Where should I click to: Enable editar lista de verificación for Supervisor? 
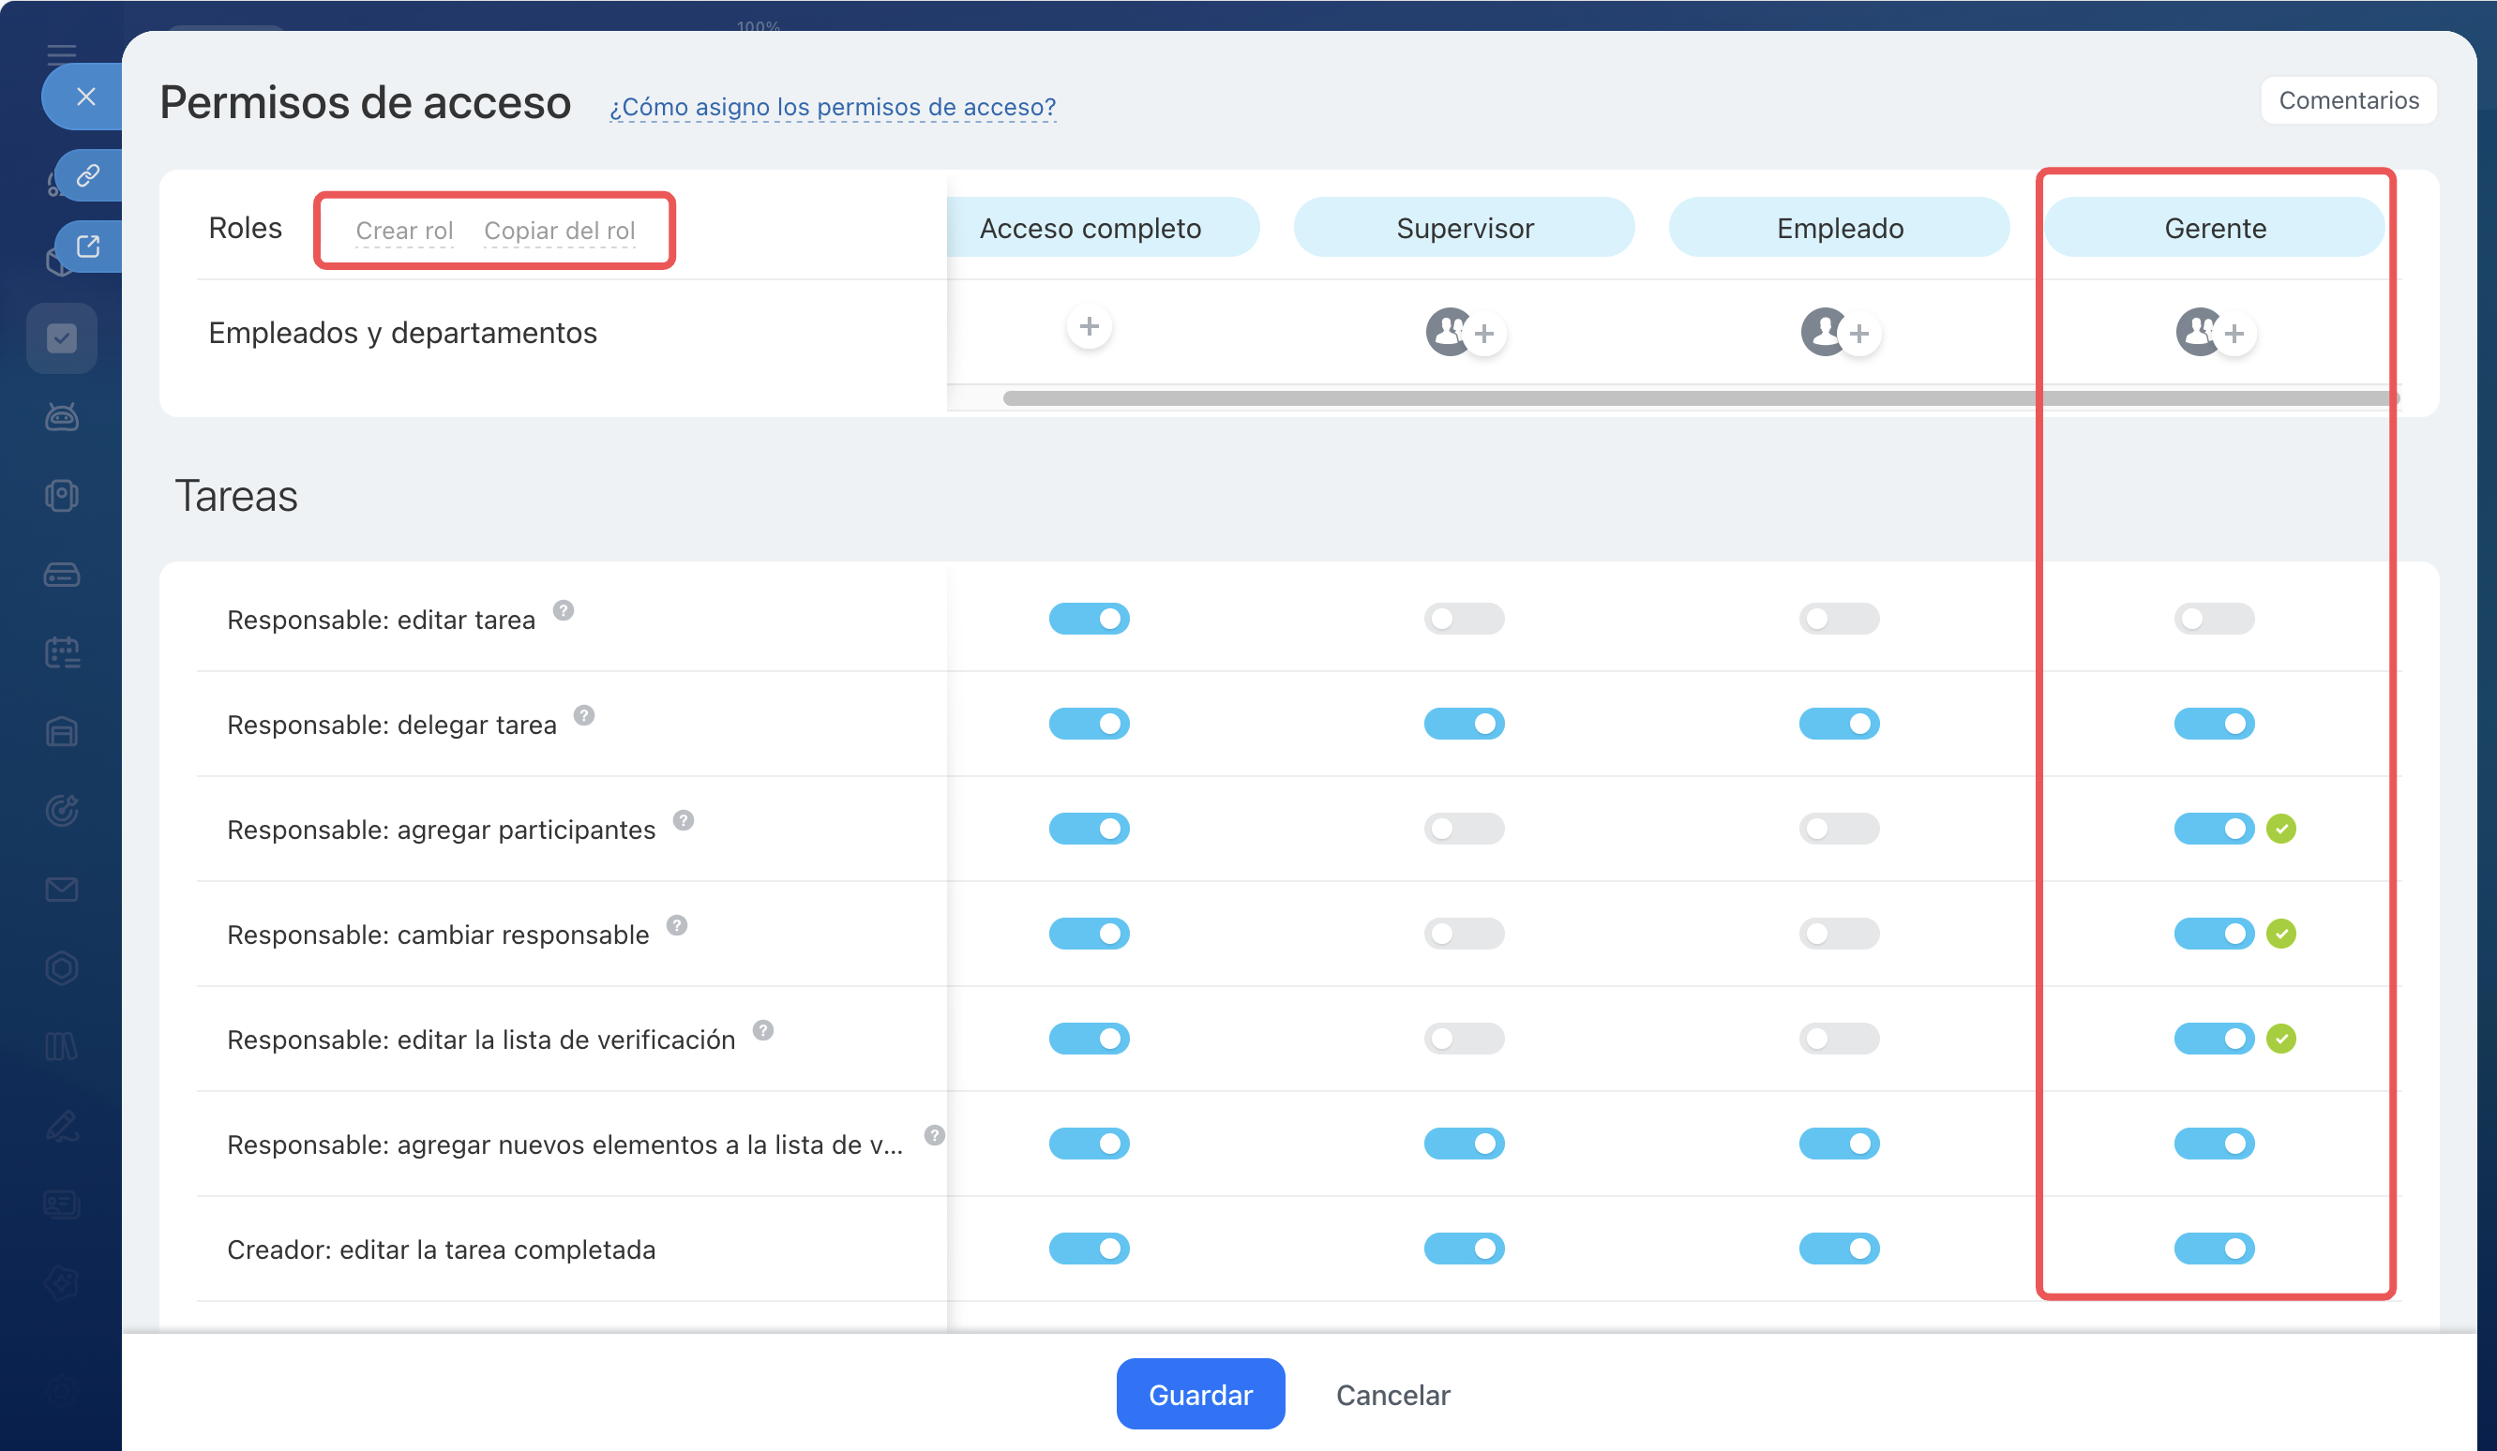click(1464, 1039)
